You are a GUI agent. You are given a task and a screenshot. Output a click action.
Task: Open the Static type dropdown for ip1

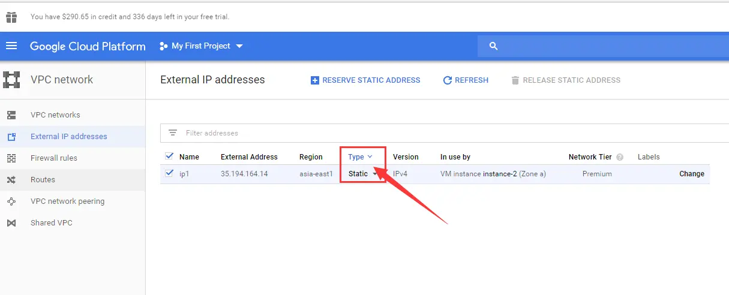tap(363, 174)
